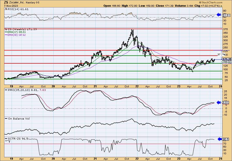Click the 155.51 EMA tag on price axis
Screen dimensions: 232x161
click(227, 62)
